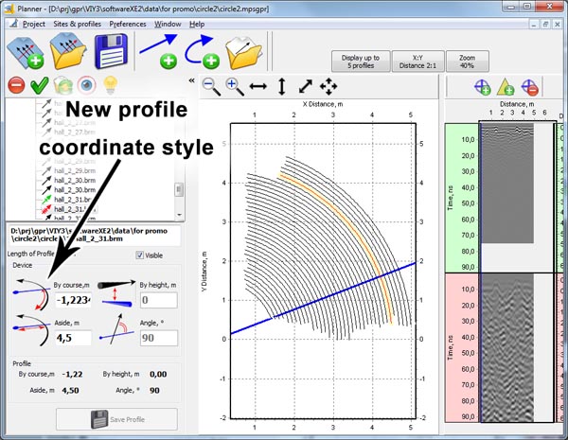This screenshot has height=440, width=568.
Task: Open the Preferences menu
Action: 128,25
